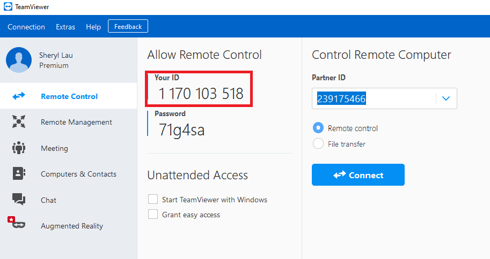Viewport: 490px width, 259px height.
Task: Open the Augmented Reality glasses icon
Action: pyautogui.click(x=17, y=223)
